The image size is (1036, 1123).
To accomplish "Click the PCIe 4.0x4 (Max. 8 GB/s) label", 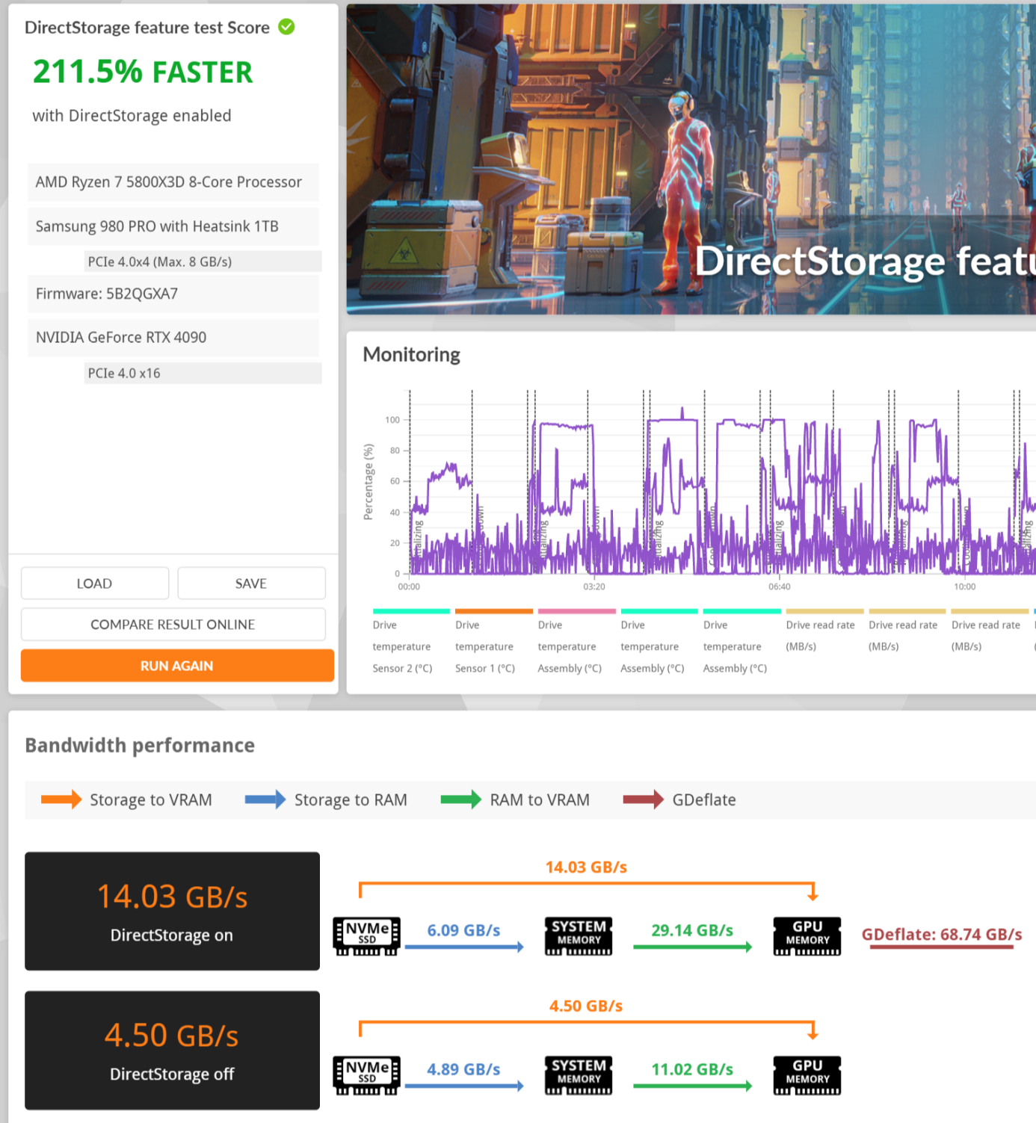I will (160, 262).
